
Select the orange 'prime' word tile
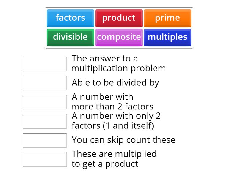click(167, 18)
